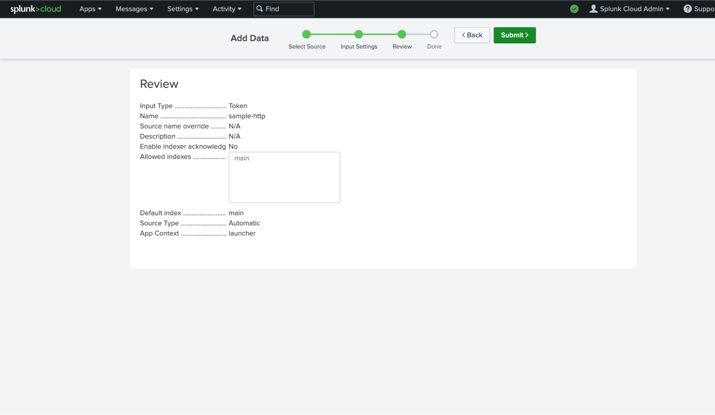Select the Select Source step indicator
Image resolution: width=715 pixels, height=415 pixels.
(307, 34)
